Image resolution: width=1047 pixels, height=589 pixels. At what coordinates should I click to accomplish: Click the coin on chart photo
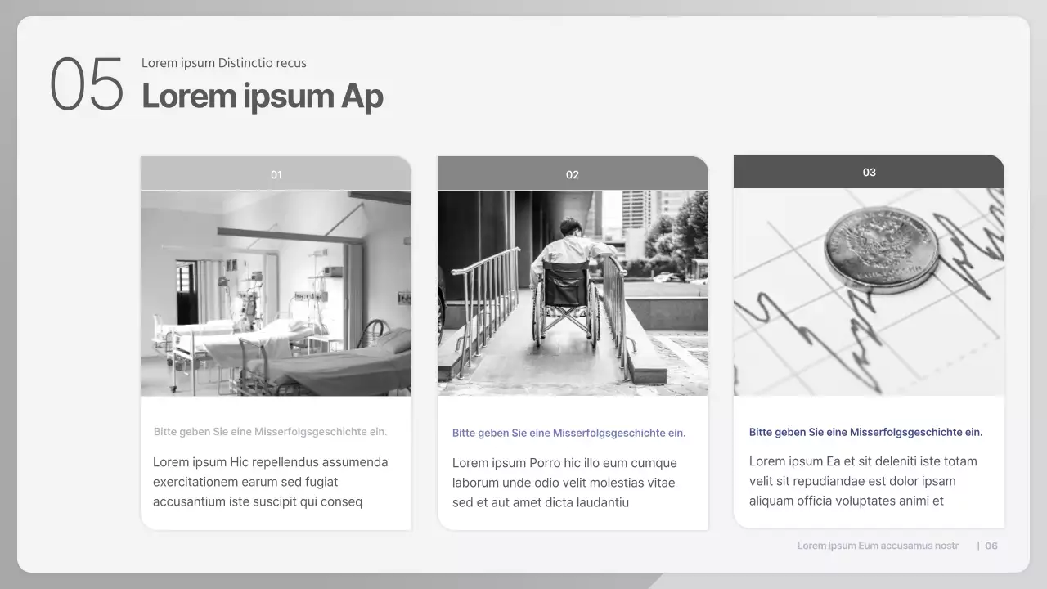click(869, 292)
